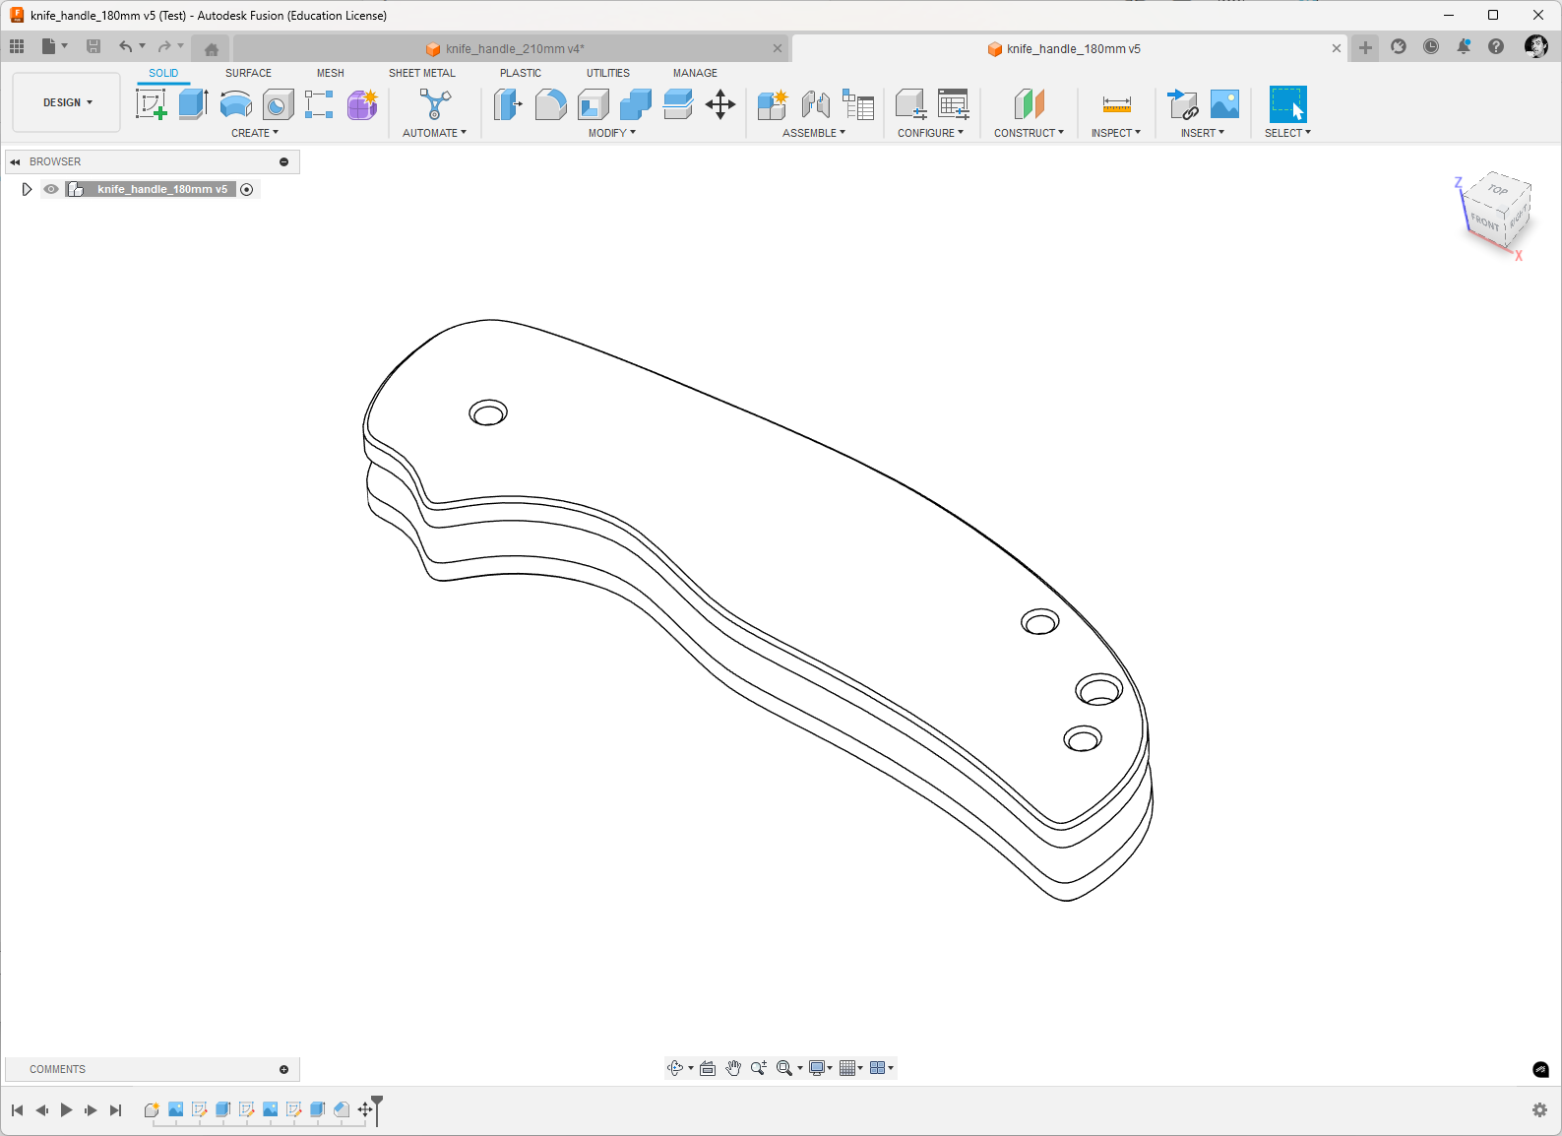Image resolution: width=1562 pixels, height=1136 pixels.
Task: Select the Offset Face tool
Action: (x=678, y=104)
